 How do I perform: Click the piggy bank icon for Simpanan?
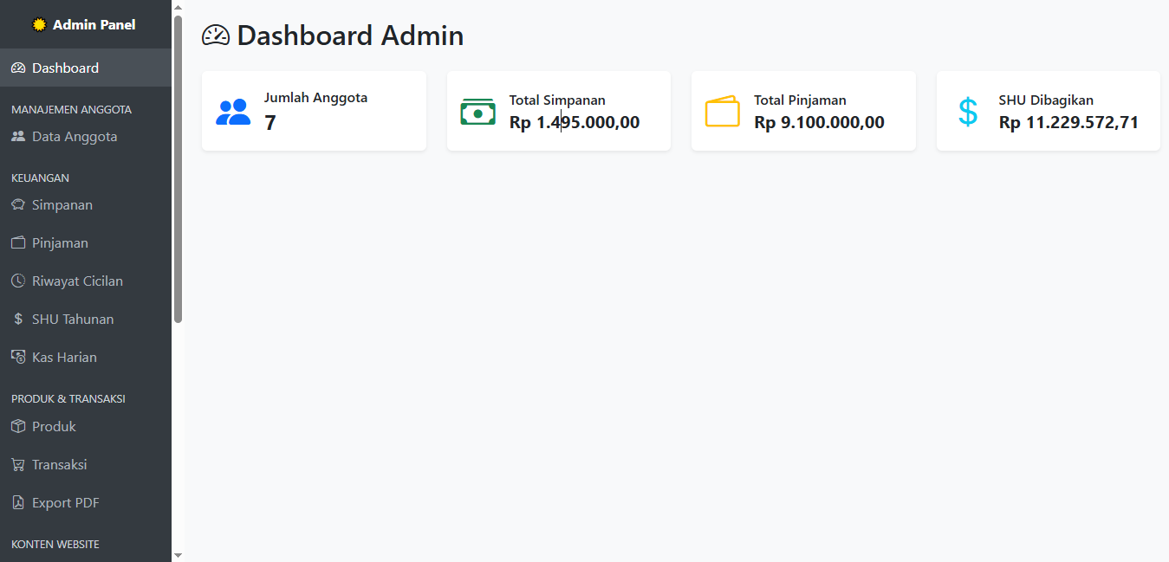click(18, 205)
